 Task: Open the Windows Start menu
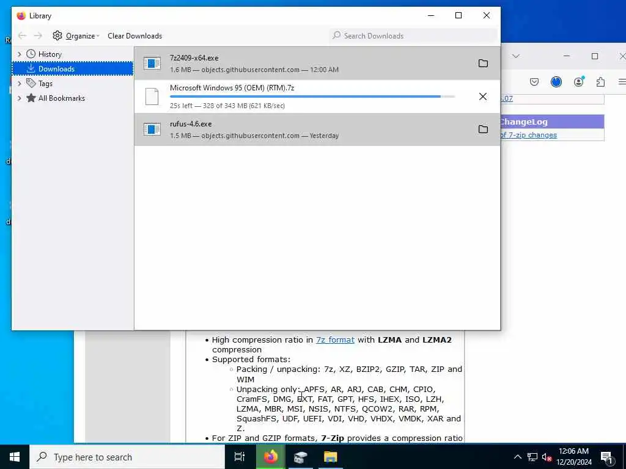click(15, 457)
